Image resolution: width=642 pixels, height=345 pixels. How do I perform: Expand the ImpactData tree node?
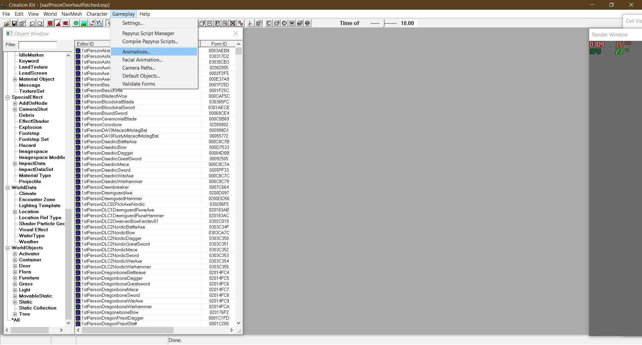pyautogui.click(x=15, y=164)
